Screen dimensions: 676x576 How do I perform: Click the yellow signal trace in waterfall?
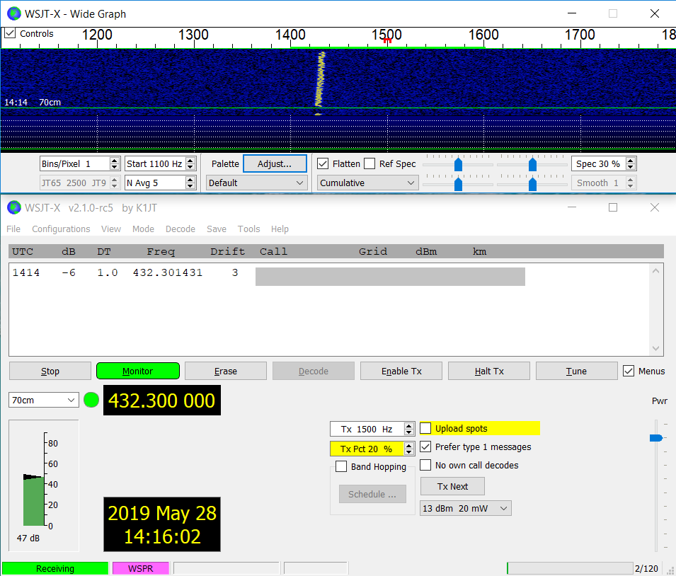[x=321, y=79]
